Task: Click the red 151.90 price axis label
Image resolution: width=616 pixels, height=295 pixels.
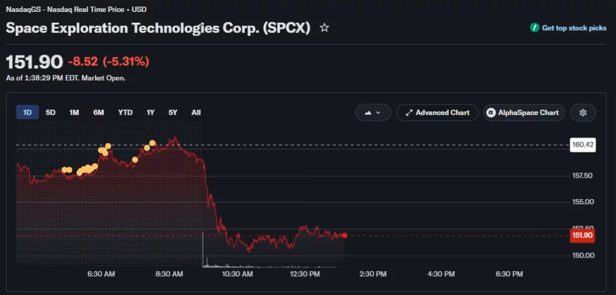Action: (582, 236)
